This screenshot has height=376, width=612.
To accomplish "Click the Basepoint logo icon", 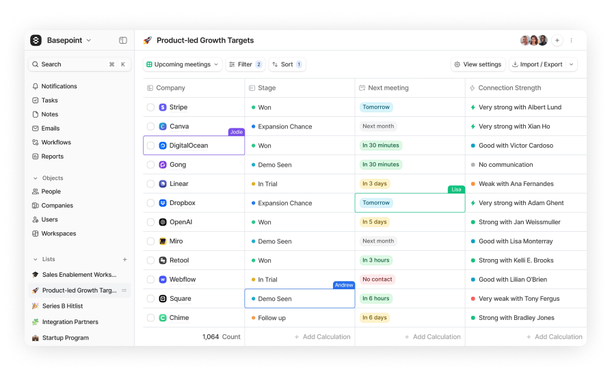I will (x=36, y=40).
